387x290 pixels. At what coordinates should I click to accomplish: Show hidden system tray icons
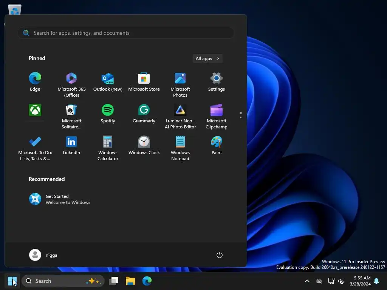coord(307,281)
